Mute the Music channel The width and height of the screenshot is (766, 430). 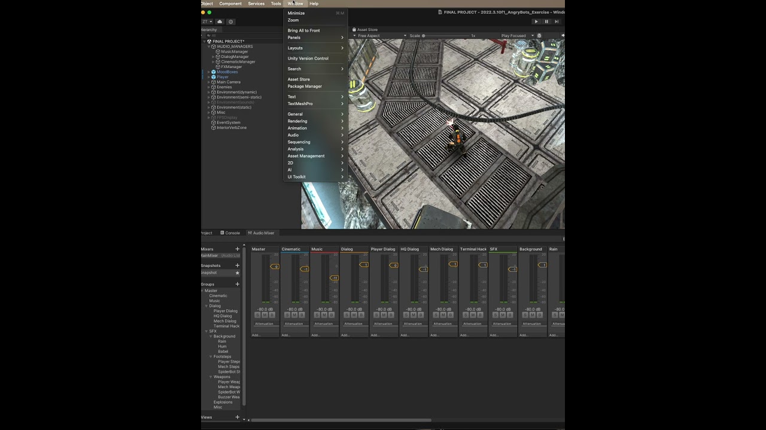coord(324,315)
